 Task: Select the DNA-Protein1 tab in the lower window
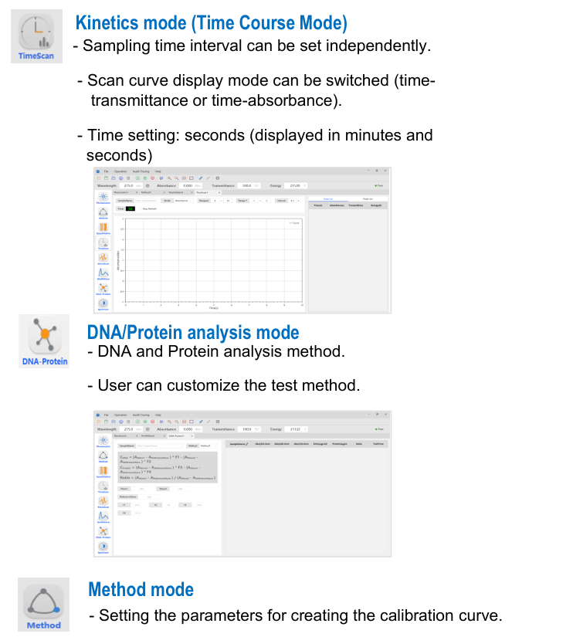(177, 436)
